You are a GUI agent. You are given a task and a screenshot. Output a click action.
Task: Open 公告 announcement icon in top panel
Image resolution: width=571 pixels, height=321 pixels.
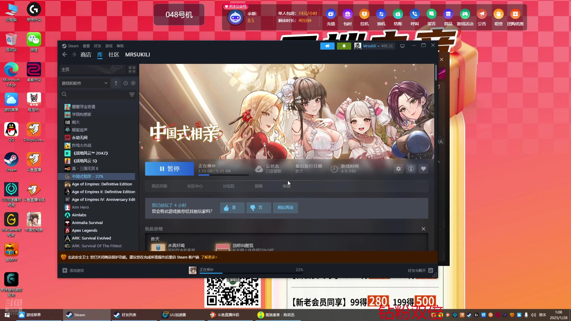[482, 14]
